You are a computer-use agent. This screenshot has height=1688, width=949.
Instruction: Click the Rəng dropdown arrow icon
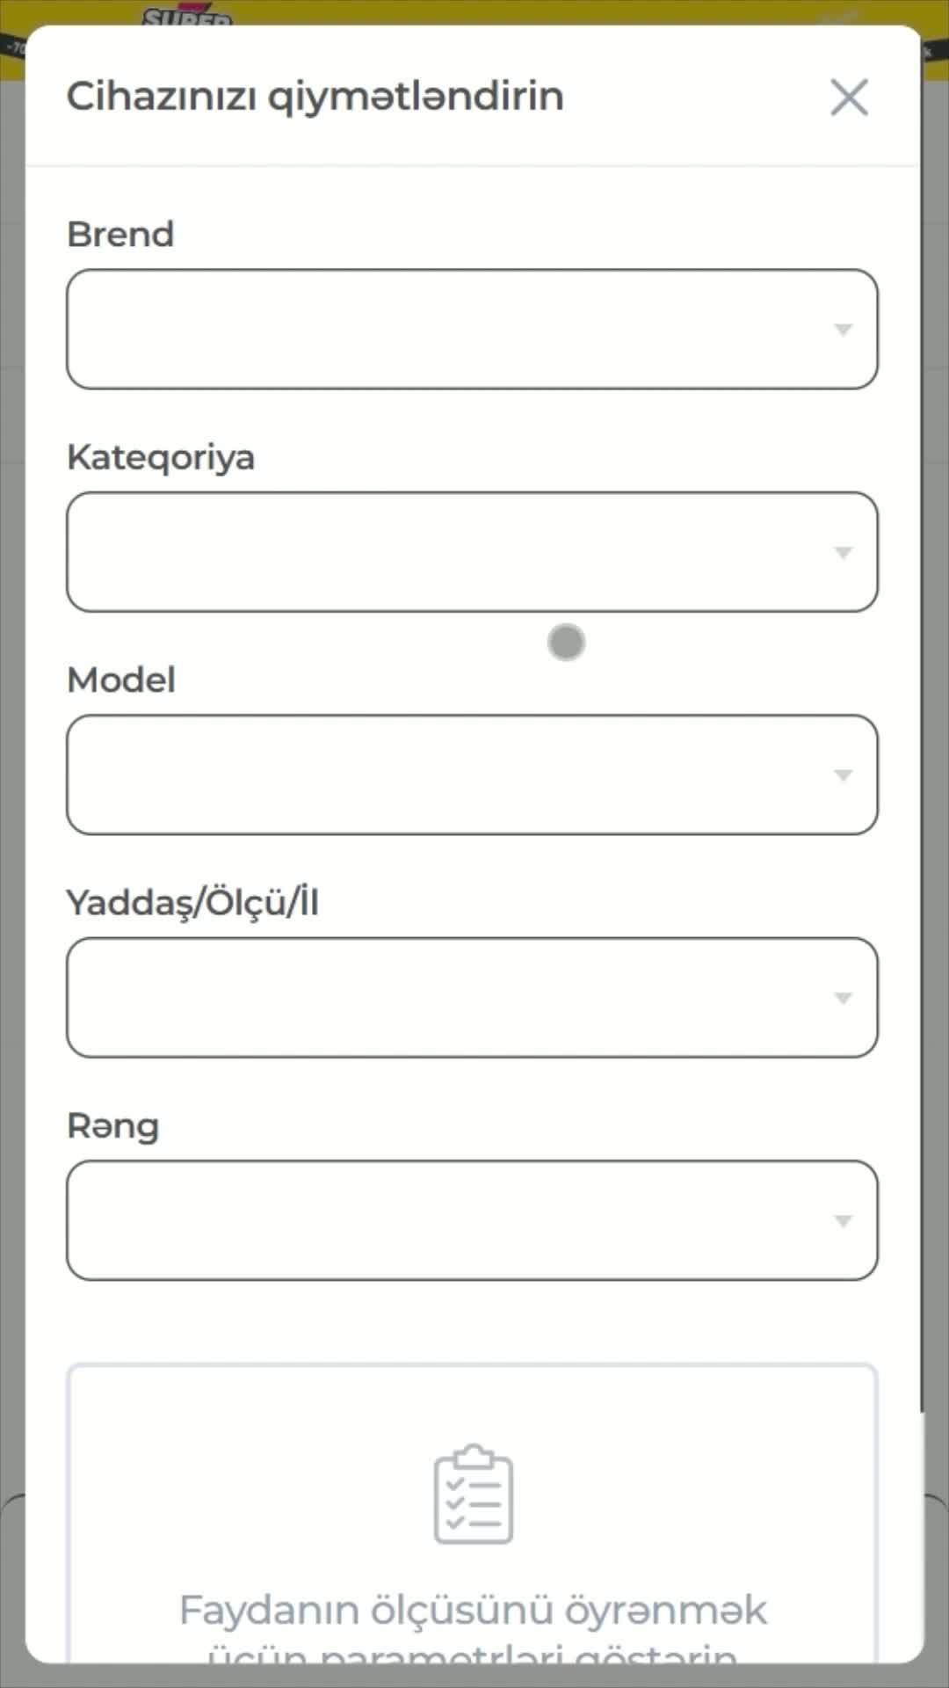click(843, 1220)
